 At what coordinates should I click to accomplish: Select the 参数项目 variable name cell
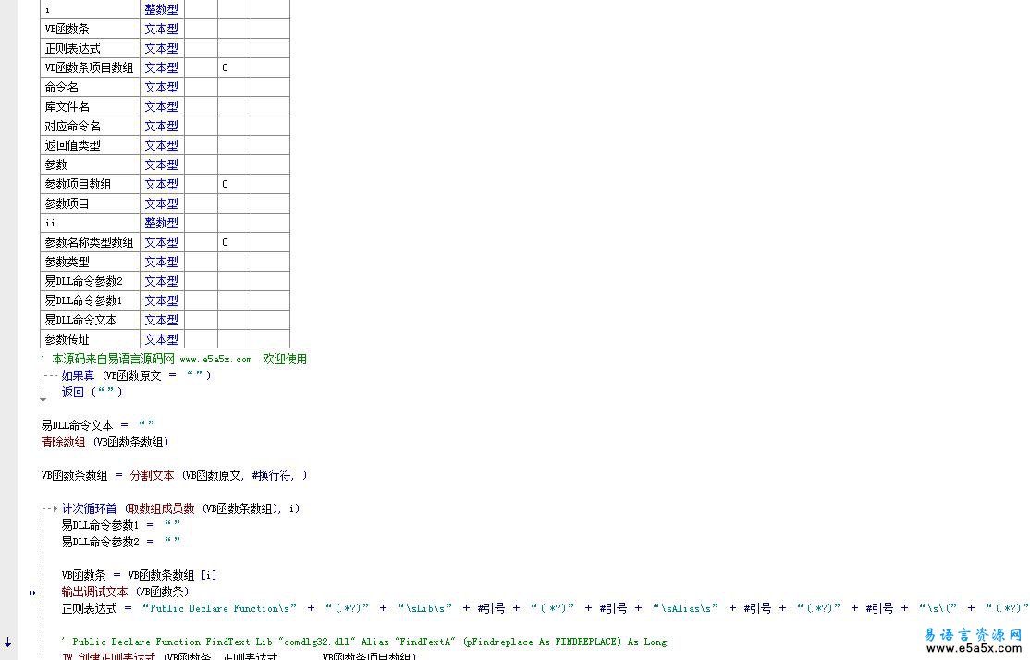90,203
